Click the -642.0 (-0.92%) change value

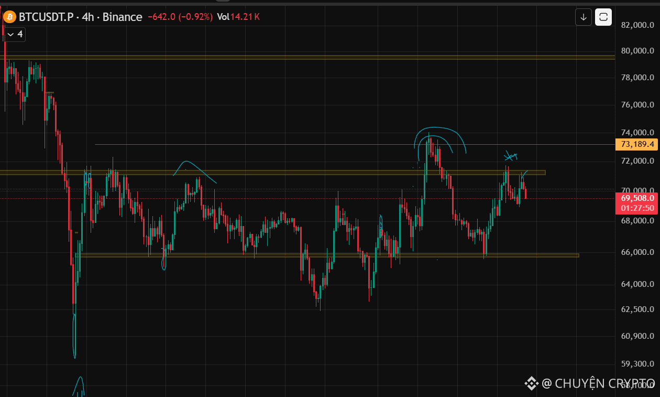pos(180,17)
